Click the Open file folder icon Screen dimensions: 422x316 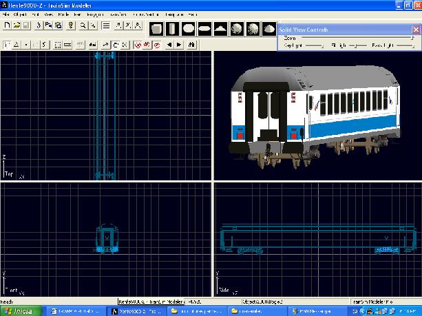[x=17, y=25]
